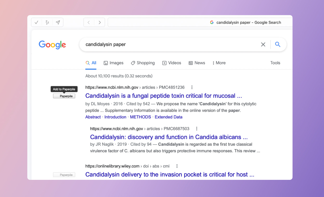Image resolution: width=324 pixels, height=197 pixels.
Task: Click the PMC6687503 URL text
Action: [x=140, y=129]
